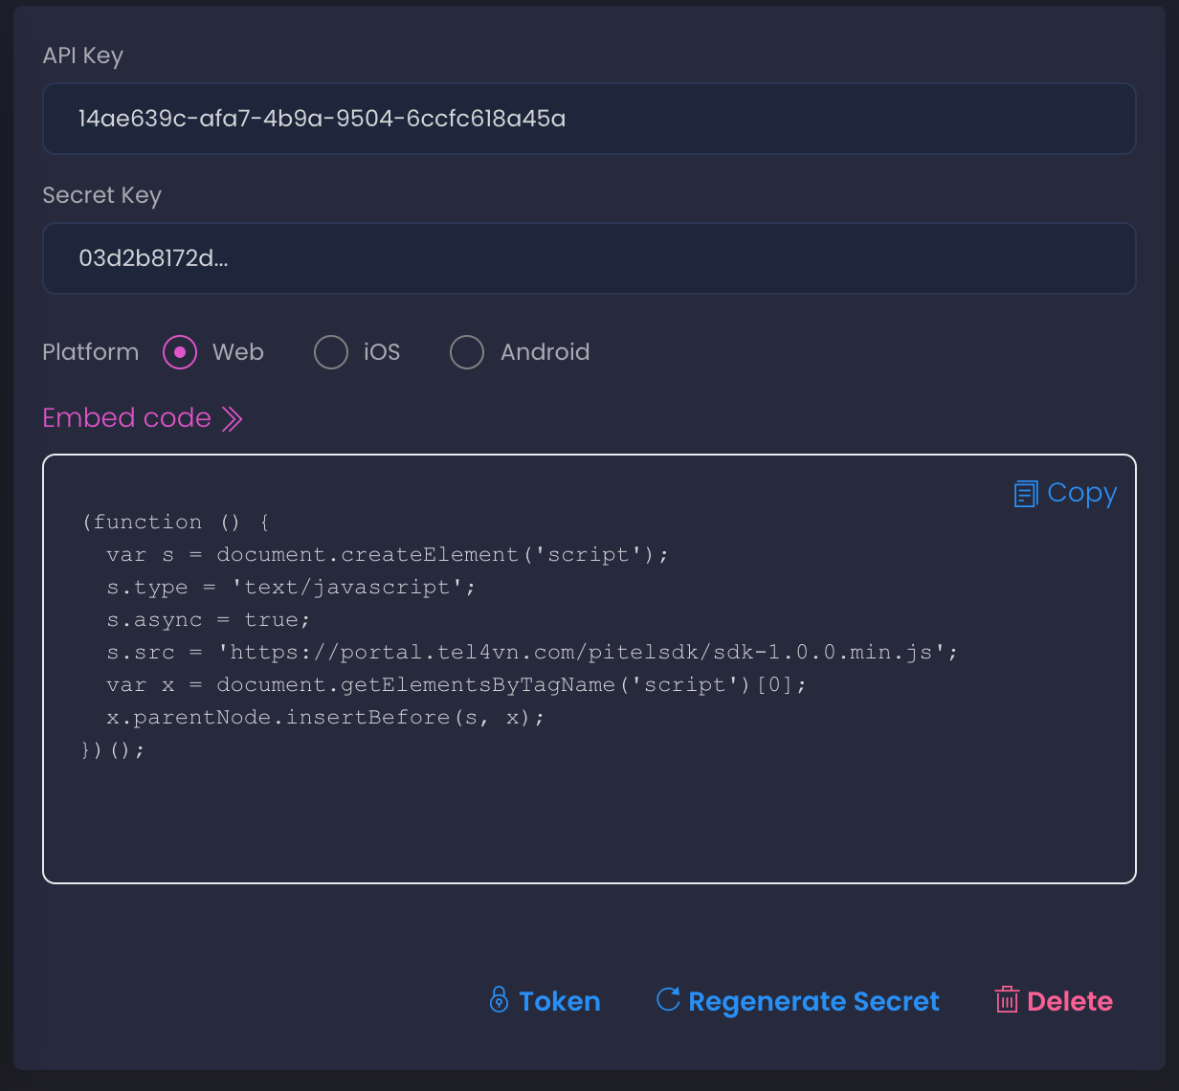Viewport: 1179px width, 1091px height.
Task: Click Regenerate Secret button
Action: click(x=797, y=1001)
